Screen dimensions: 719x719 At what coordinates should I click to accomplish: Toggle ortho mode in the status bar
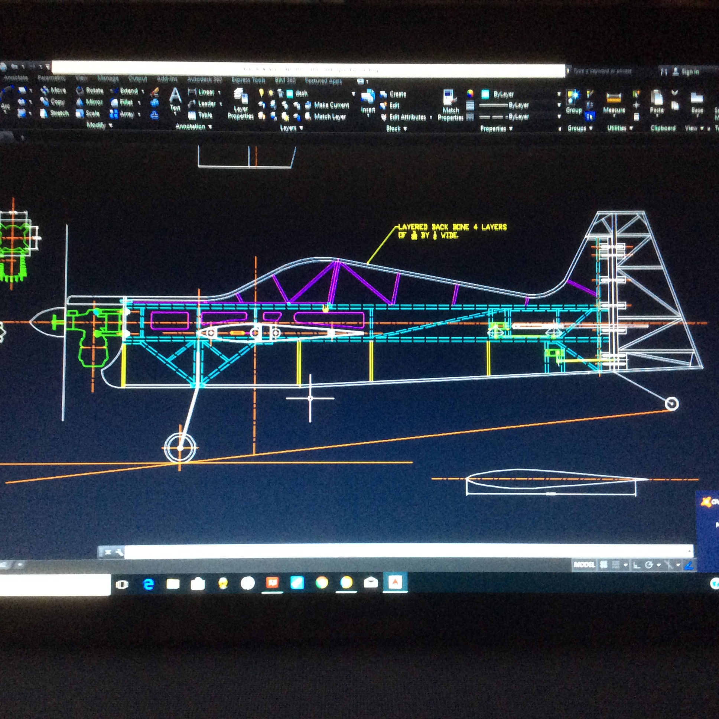[x=637, y=565]
